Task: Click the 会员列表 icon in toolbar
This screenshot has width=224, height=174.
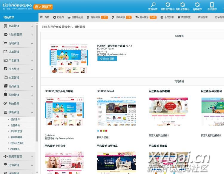Action: [162, 17]
